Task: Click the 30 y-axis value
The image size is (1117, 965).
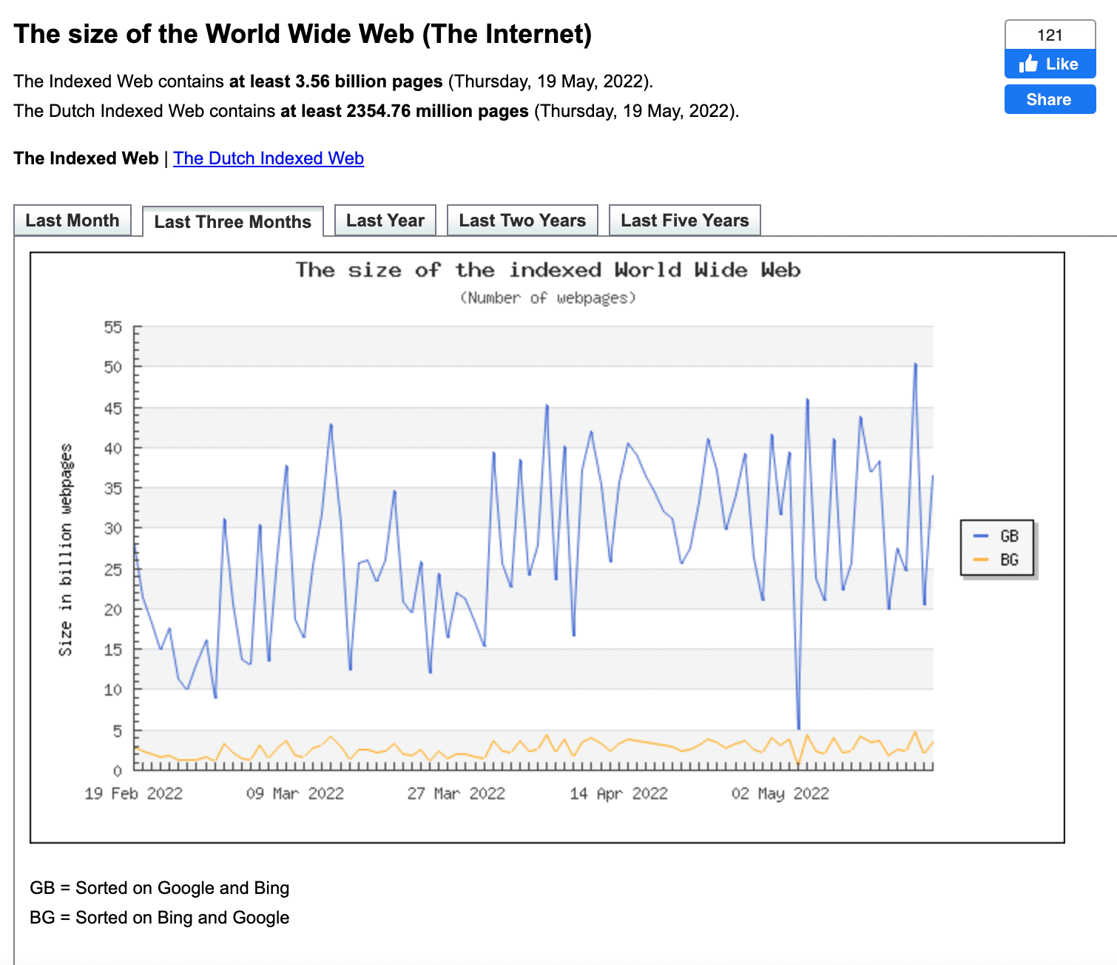Action: click(113, 528)
